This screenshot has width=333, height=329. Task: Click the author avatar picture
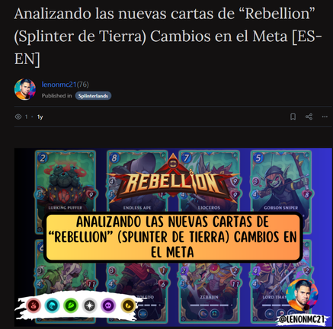click(25, 89)
